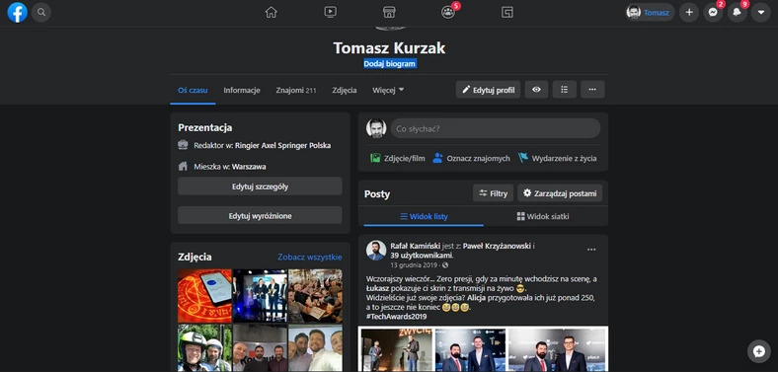Expand the Więcej dropdown tab

(x=388, y=90)
